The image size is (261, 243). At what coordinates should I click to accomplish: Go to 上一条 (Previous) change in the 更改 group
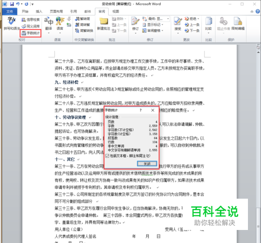tap(192, 25)
